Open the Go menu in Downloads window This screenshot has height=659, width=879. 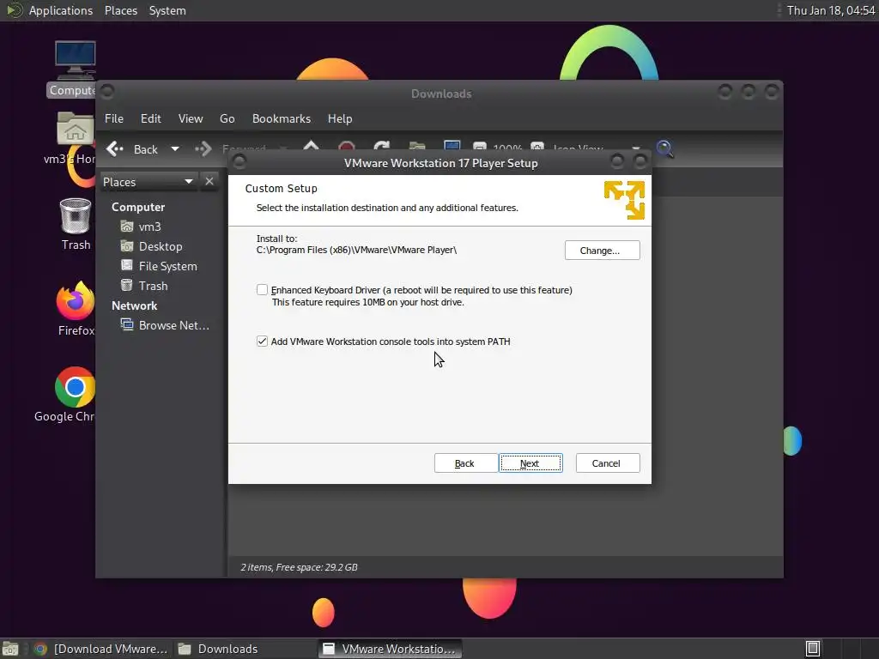(x=227, y=118)
